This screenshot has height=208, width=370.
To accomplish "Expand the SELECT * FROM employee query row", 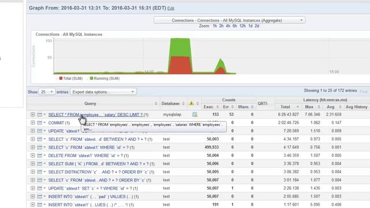I will [x=32, y=114].
